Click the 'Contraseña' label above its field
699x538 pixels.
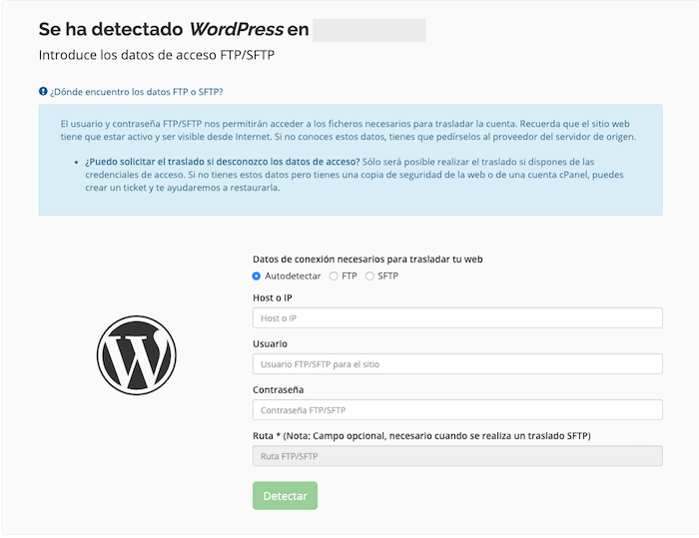(x=278, y=389)
